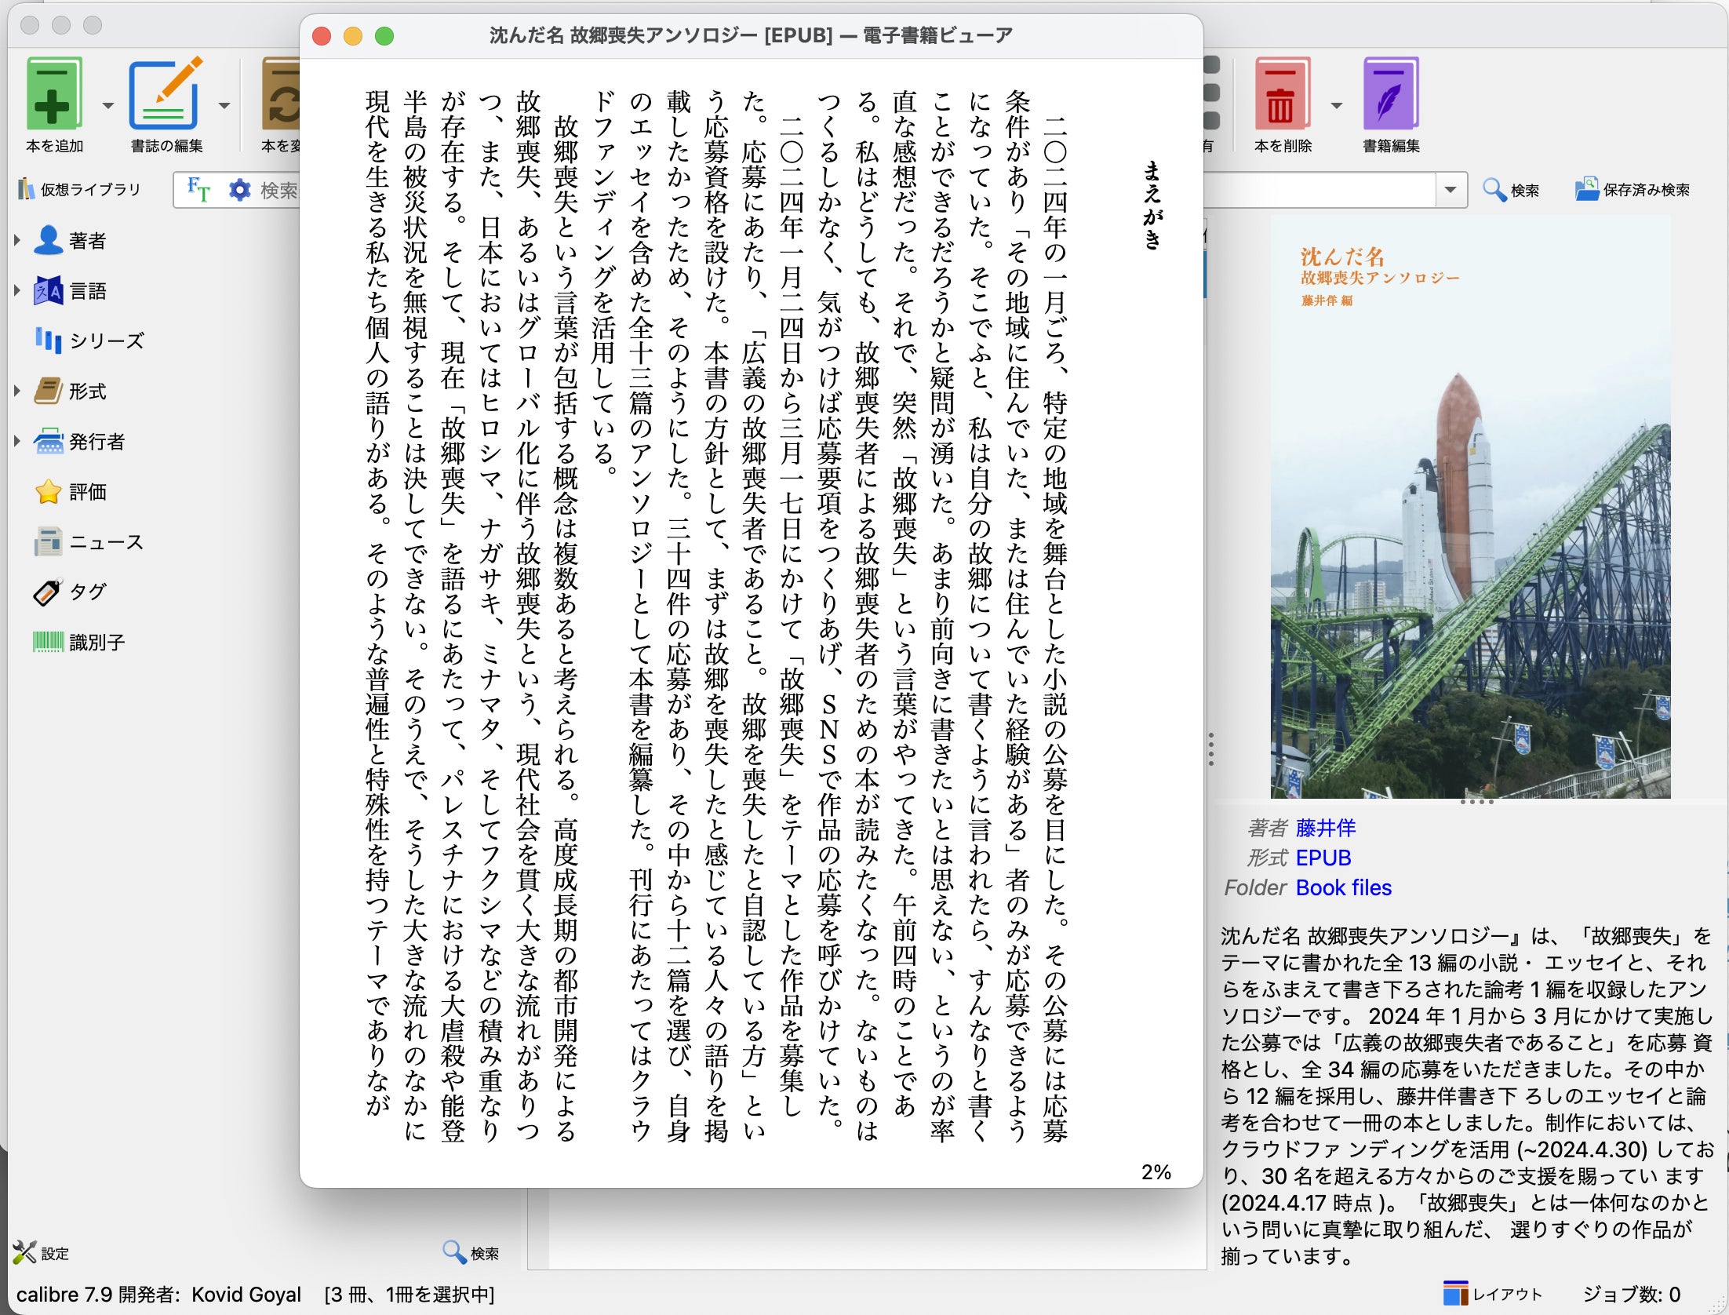This screenshot has height=1315, width=1729.
Task: Click the author link 藤井伴
Action: 1326,828
